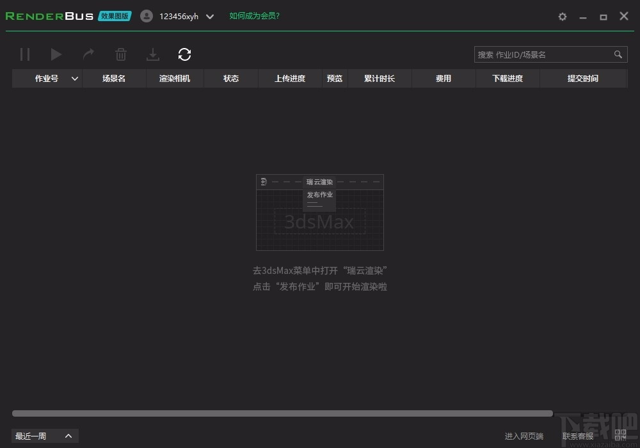Image resolution: width=640 pixels, height=448 pixels.
Task: Minimize the RenderBus window
Action: pyautogui.click(x=583, y=17)
